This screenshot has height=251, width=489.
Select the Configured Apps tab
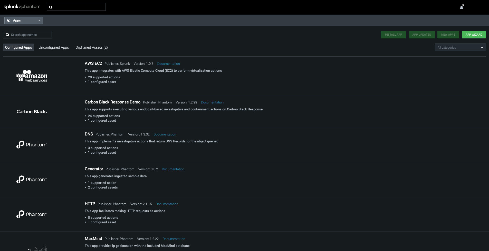pyautogui.click(x=18, y=47)
